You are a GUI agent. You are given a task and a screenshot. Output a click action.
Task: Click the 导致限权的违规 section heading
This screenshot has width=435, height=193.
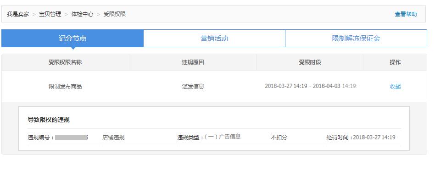click(49, 120)
